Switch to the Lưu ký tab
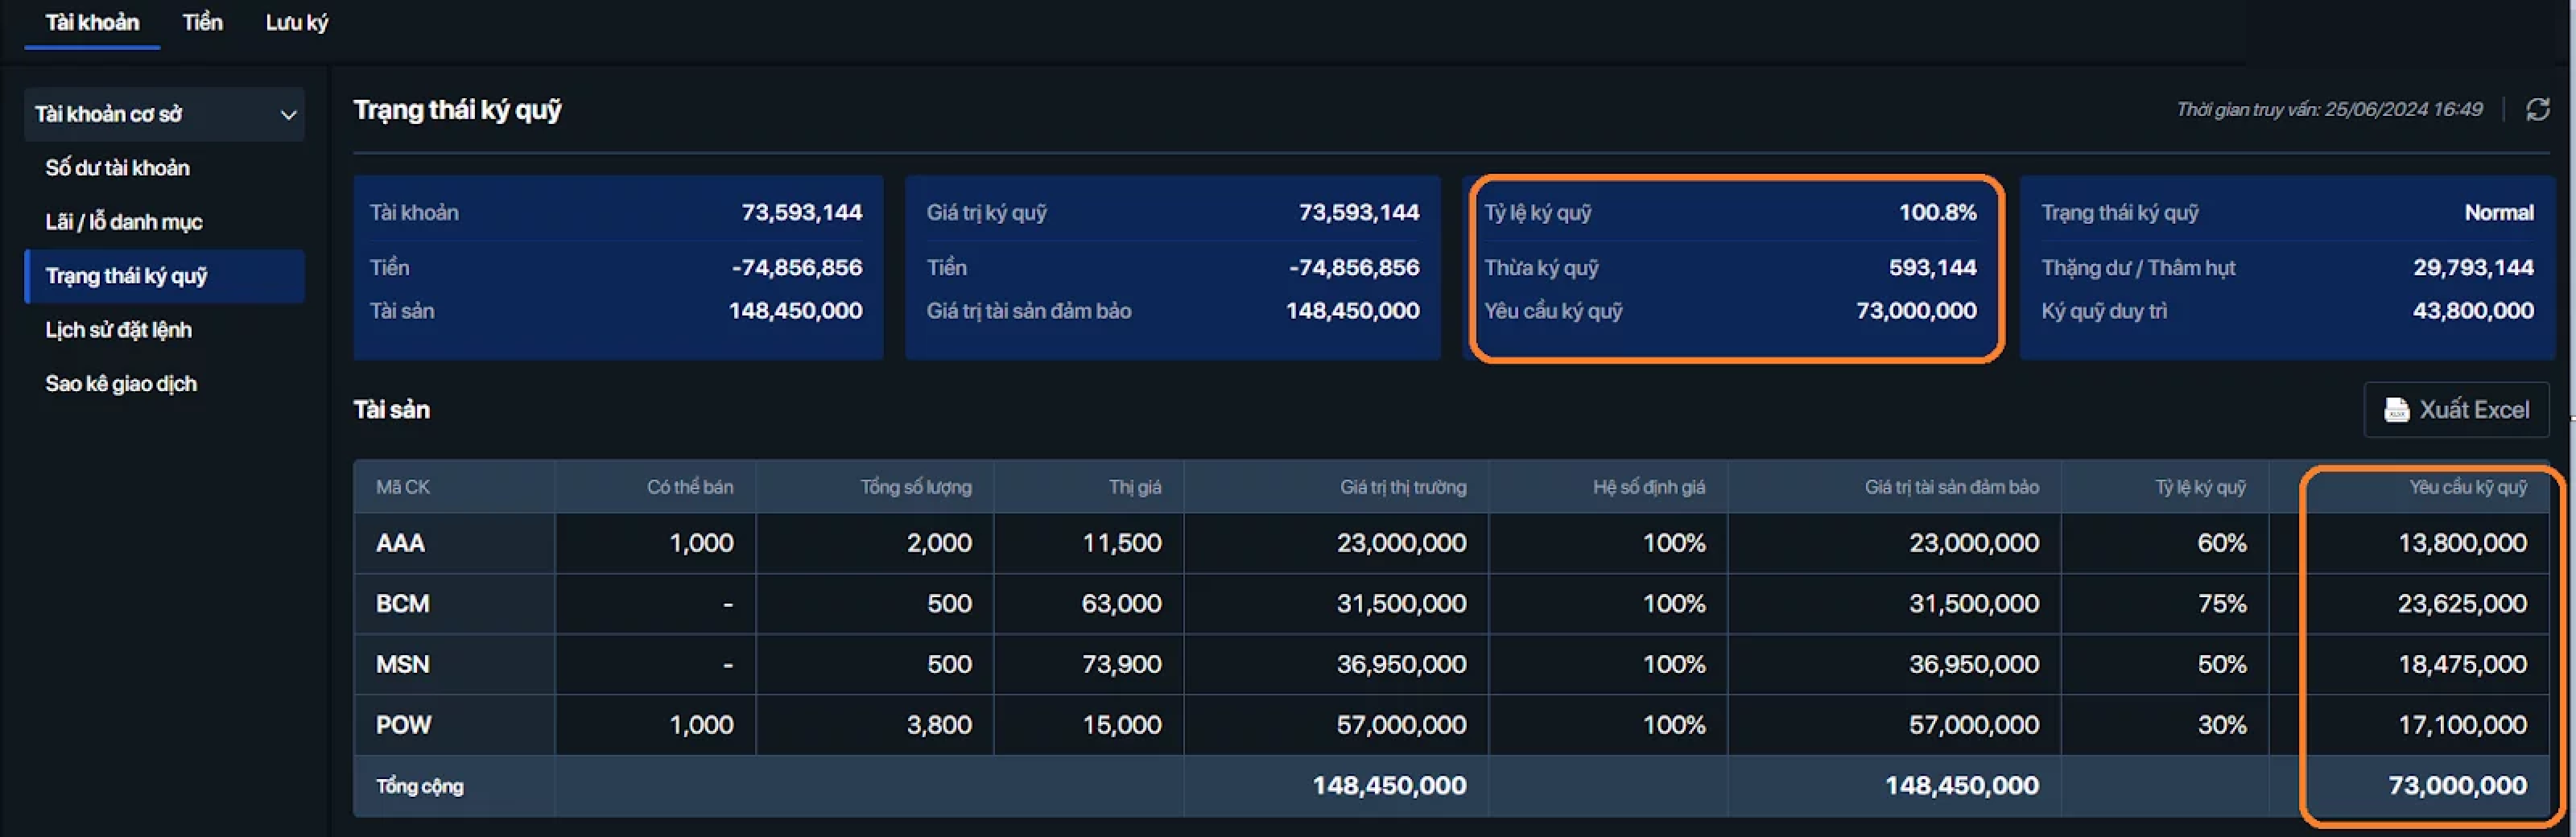 [296, 22]
